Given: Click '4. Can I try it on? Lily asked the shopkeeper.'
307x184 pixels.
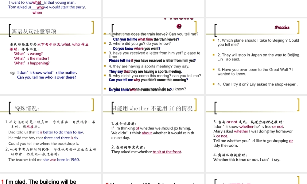Looking at the screenshot, I should (x=258, y=84).
